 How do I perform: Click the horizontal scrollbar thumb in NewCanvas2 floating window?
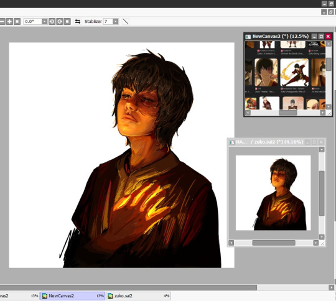(x=288, y=113)
